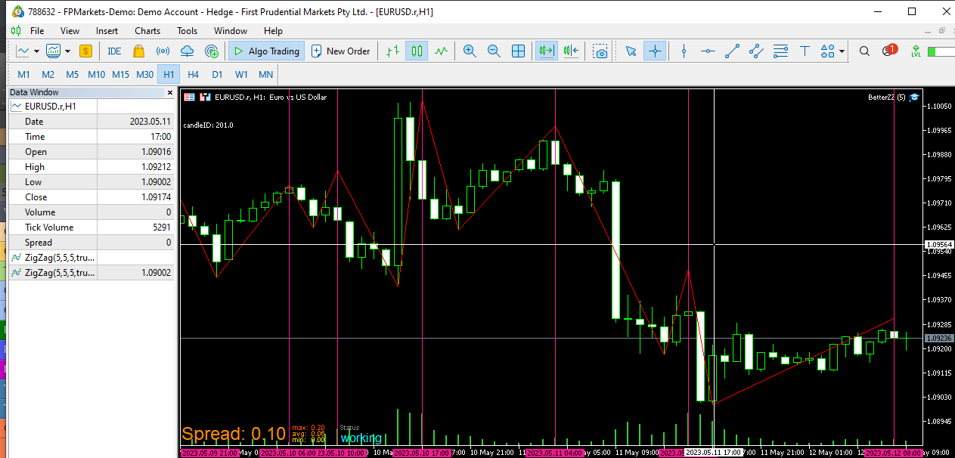Take a chart screenshot with camera icon
Screen dimensions: 955x458
(x=600, y=51)
